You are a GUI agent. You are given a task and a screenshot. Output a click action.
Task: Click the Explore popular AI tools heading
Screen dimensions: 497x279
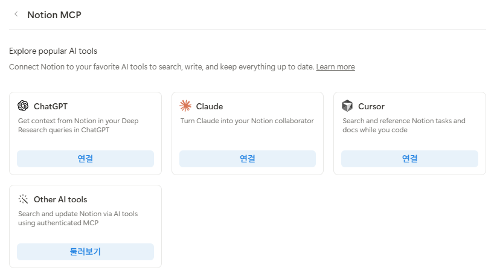click(x=53, y=51)
